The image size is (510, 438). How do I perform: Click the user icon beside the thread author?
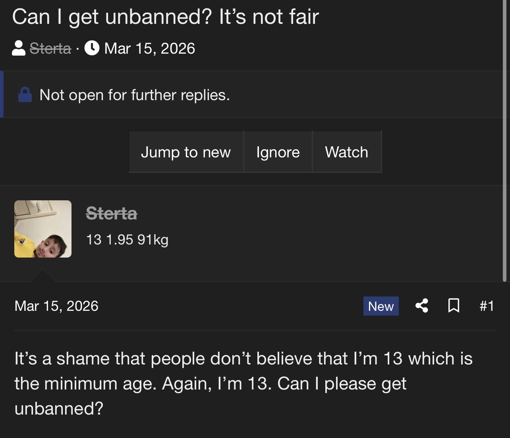(x=19, y=48)
